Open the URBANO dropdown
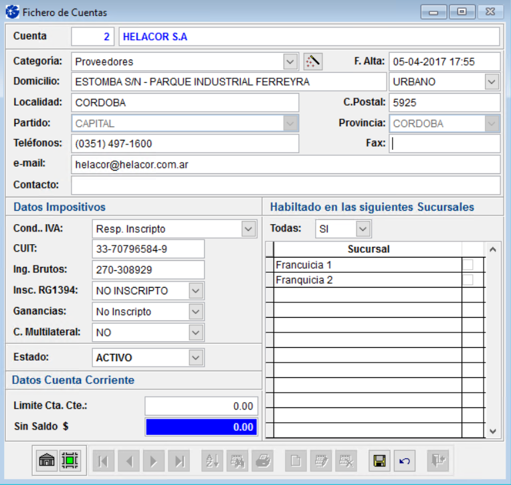511x485 pixels. click(x=492, y=82)
